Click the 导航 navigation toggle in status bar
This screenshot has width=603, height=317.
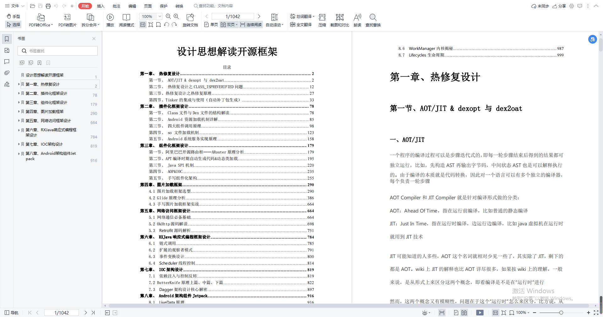coord(11,313)
